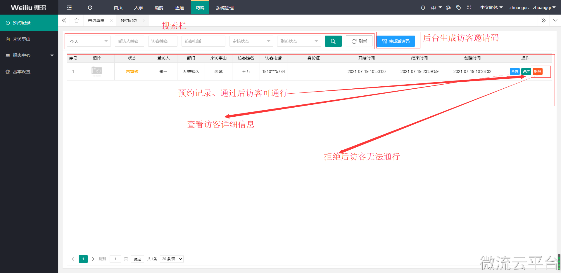Switch to the 预约记录 page tab
This screenshot has width=561, height=273.
coord(129,20)
